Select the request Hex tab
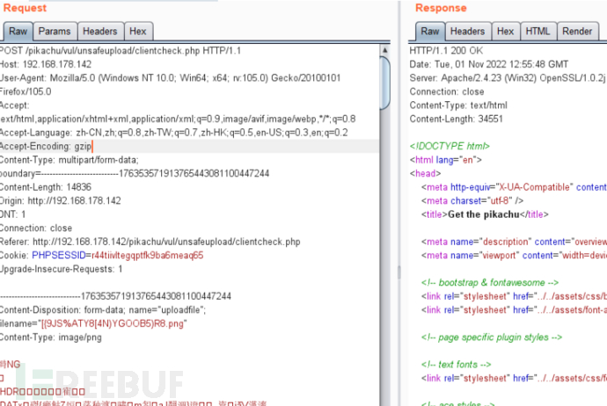 click(137, 32)
